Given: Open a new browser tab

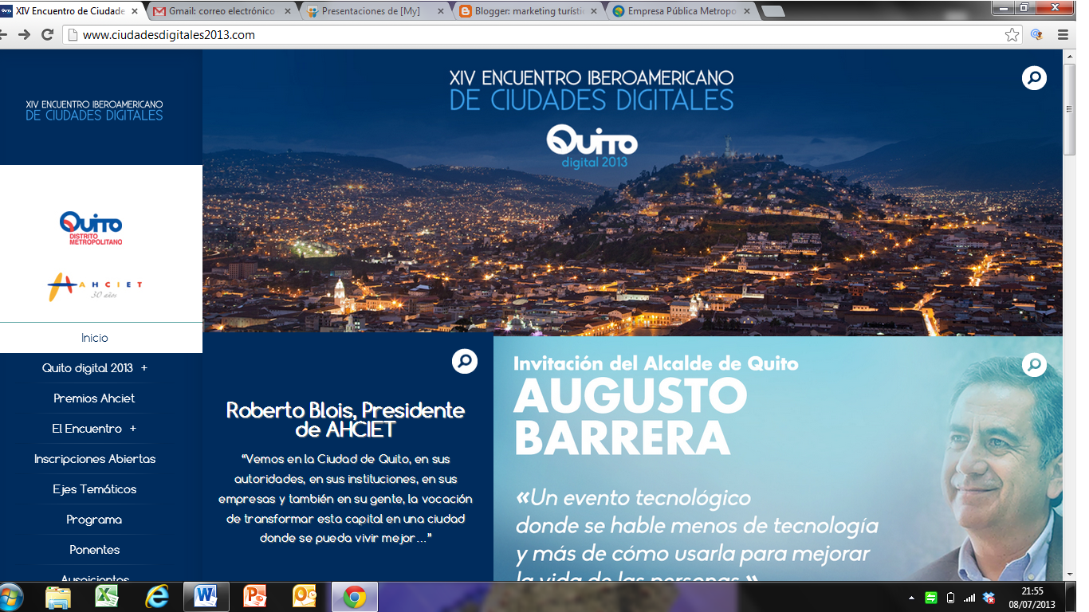Looking at the screenshot, I should (x=773, y=11).
